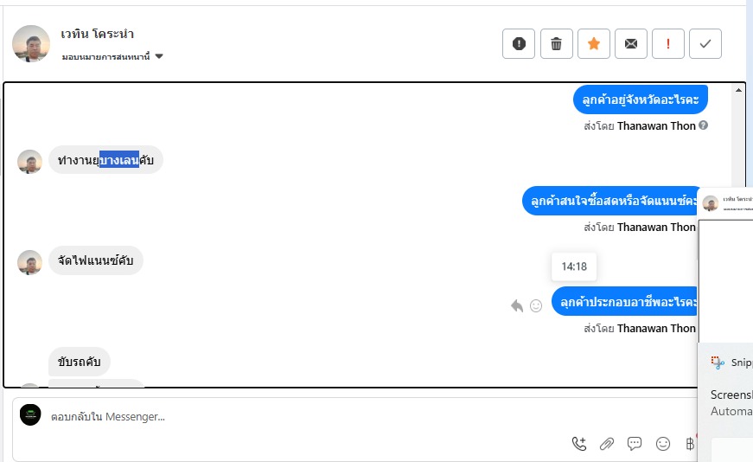Delete conversation with the trash icon

pos(557,44)
